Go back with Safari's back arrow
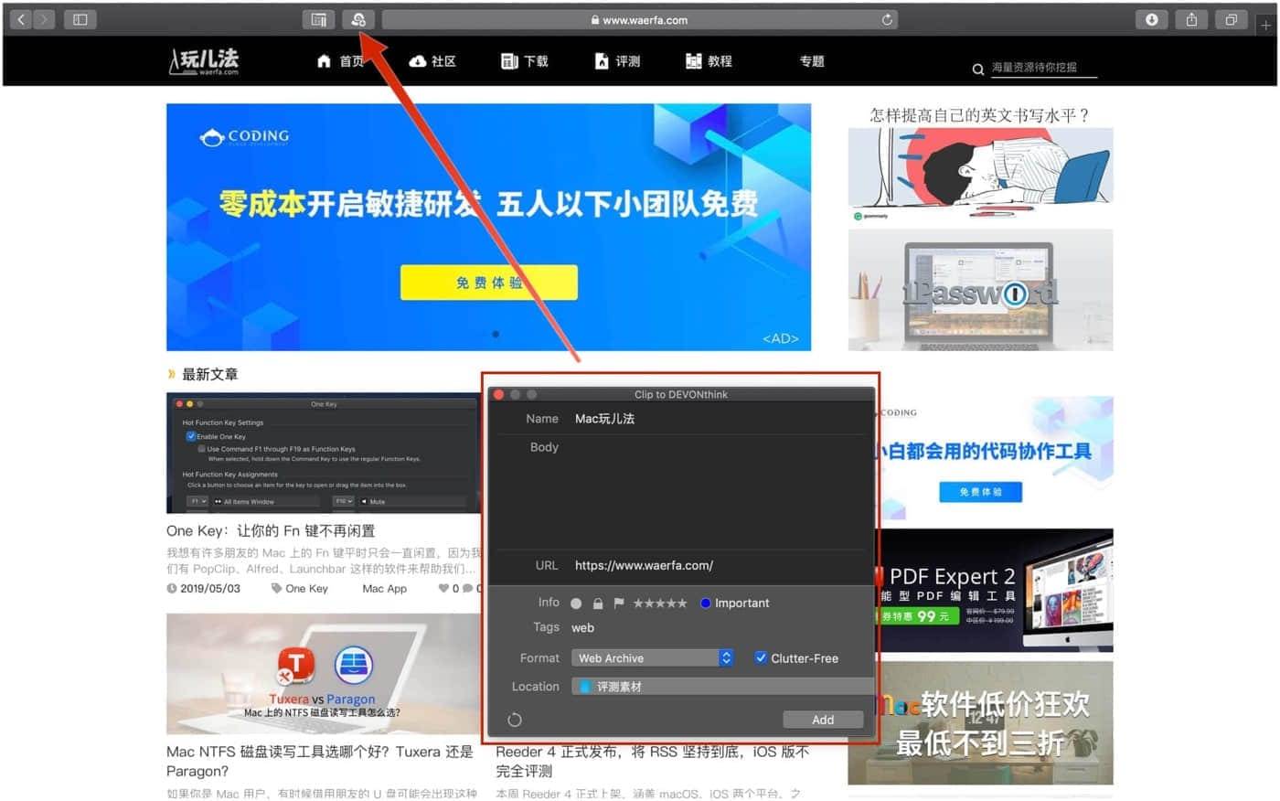The width and height of the screenshot is (1280, 801). tap(21, 19)
